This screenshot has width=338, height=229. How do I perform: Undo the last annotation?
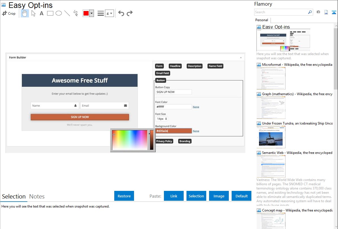pyautogui.click(x=121, y=13)
